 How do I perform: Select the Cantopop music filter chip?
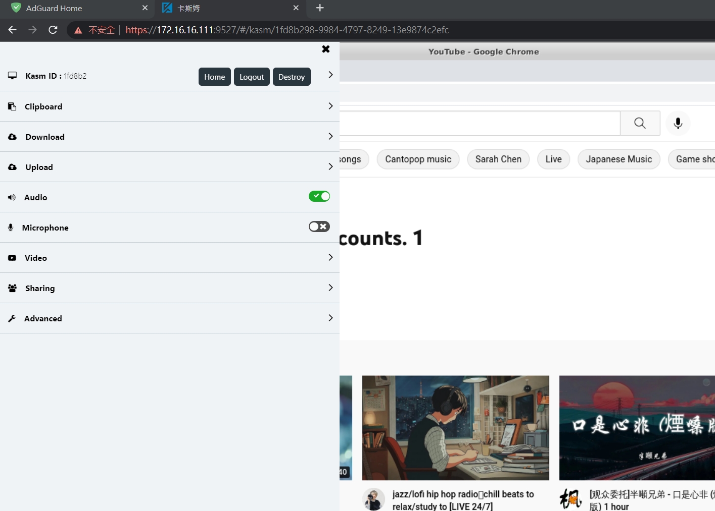pos(418,159)
